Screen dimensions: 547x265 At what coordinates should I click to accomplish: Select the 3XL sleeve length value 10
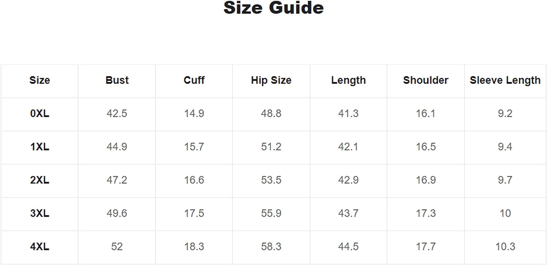point(505,213)
